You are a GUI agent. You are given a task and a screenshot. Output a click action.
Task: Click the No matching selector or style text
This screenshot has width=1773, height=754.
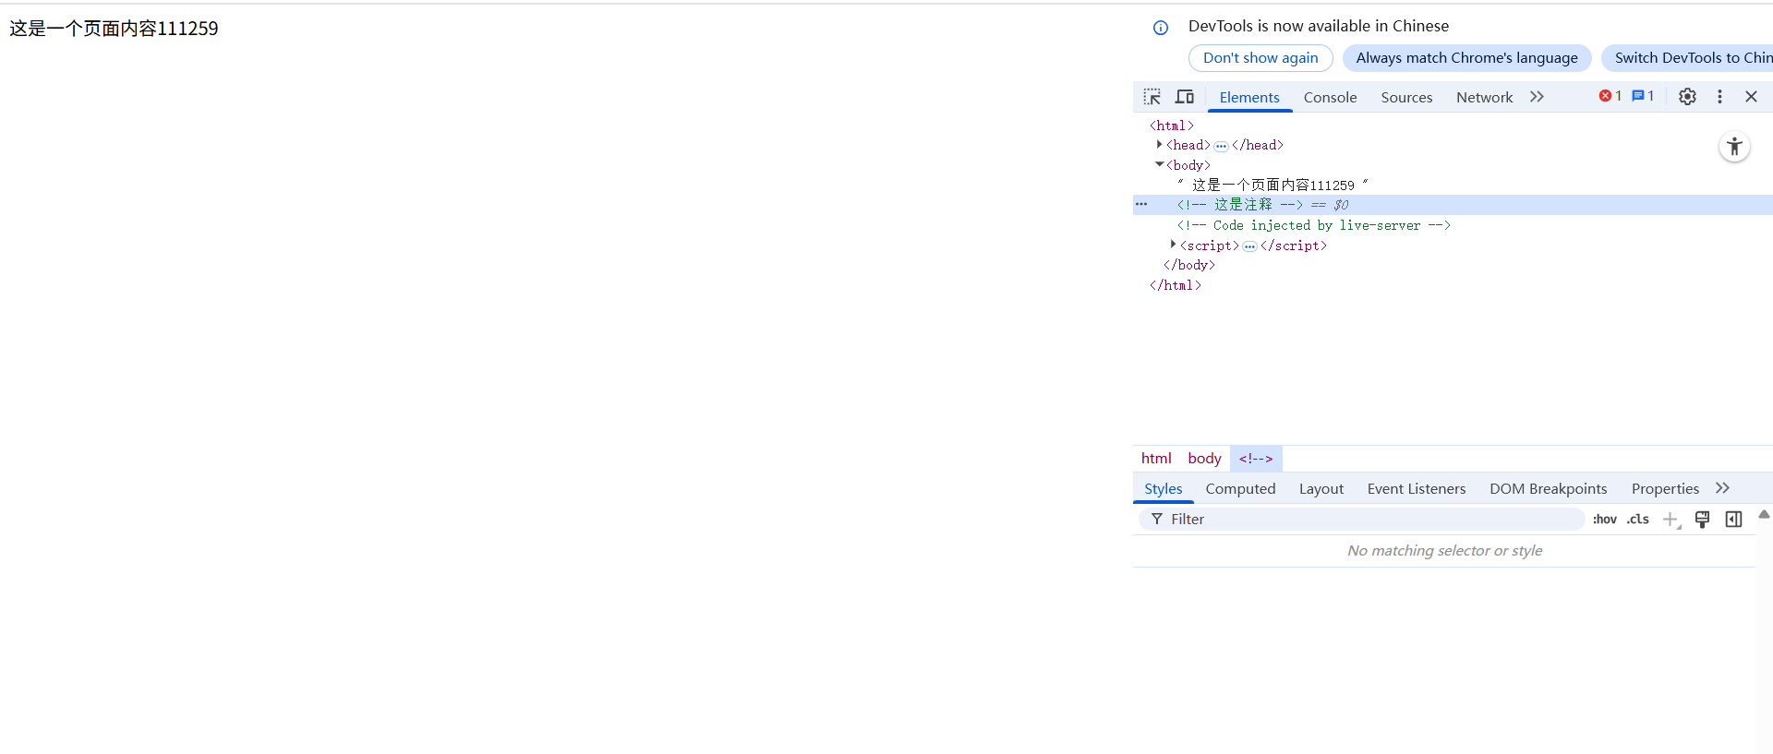pyautogui.click(x=1444, y=551)
